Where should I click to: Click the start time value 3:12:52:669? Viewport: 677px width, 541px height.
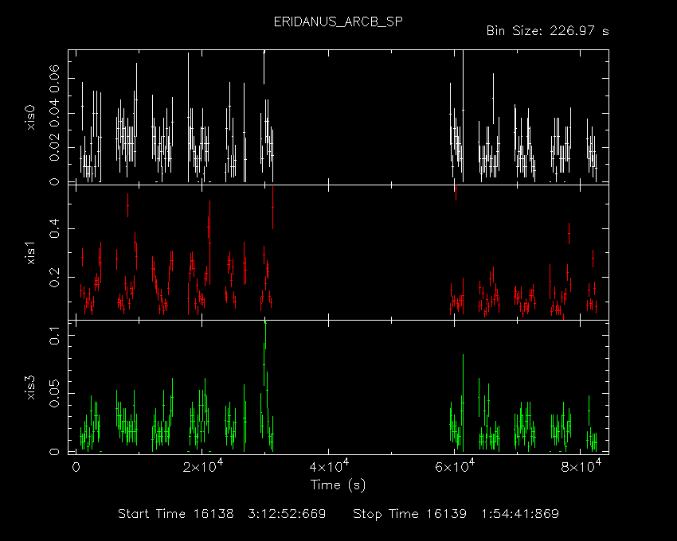click(287, 514)
